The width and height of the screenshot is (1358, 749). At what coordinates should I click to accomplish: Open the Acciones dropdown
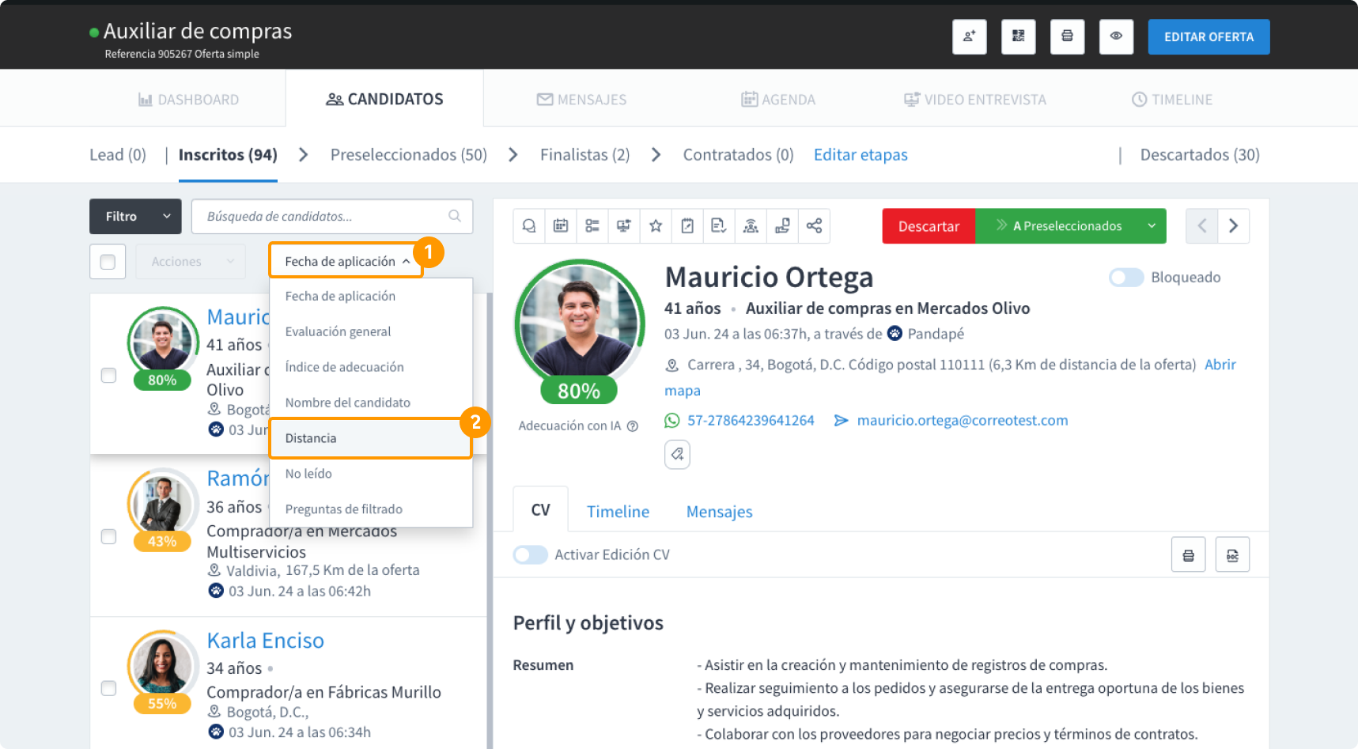[189, 261]
